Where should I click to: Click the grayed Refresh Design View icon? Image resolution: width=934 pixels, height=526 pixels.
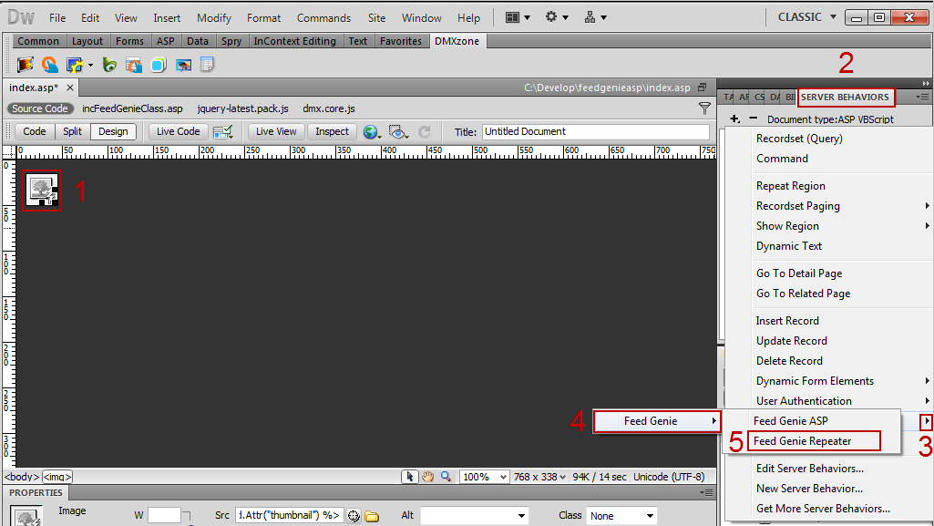[x=424, y=131]
